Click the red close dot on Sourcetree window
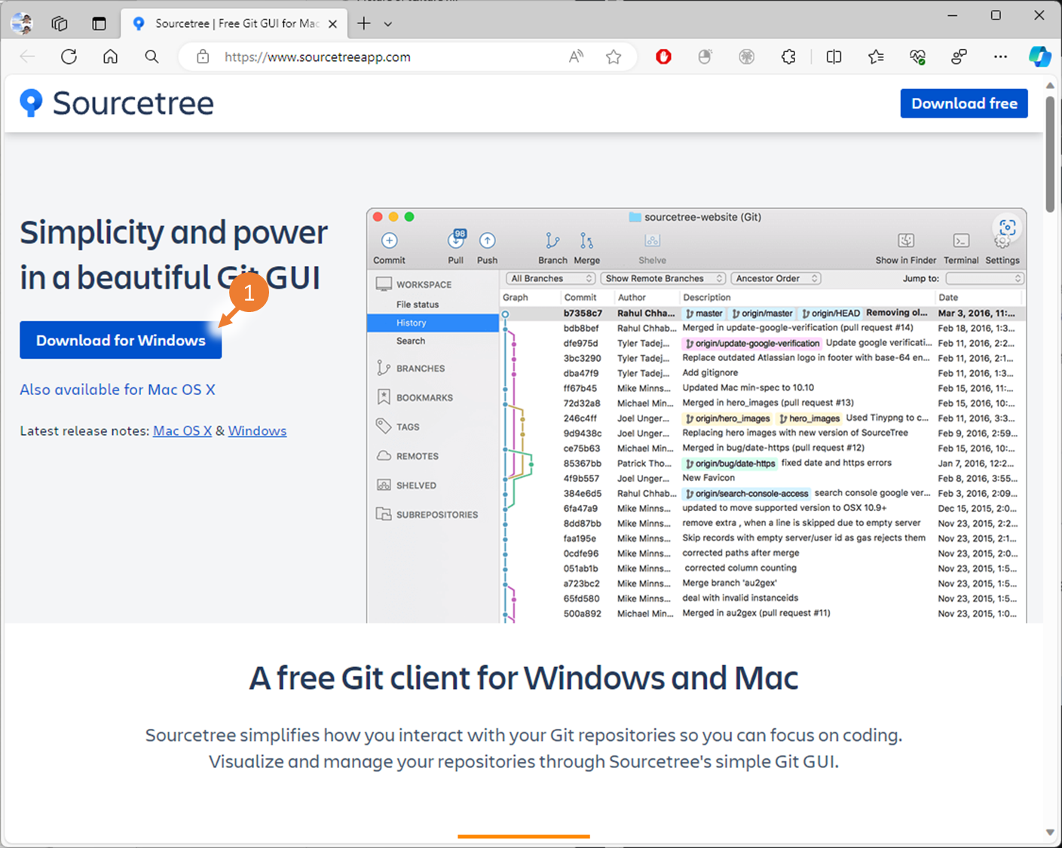The width and height of the screenshot is (1062, 848). (378, 217)
